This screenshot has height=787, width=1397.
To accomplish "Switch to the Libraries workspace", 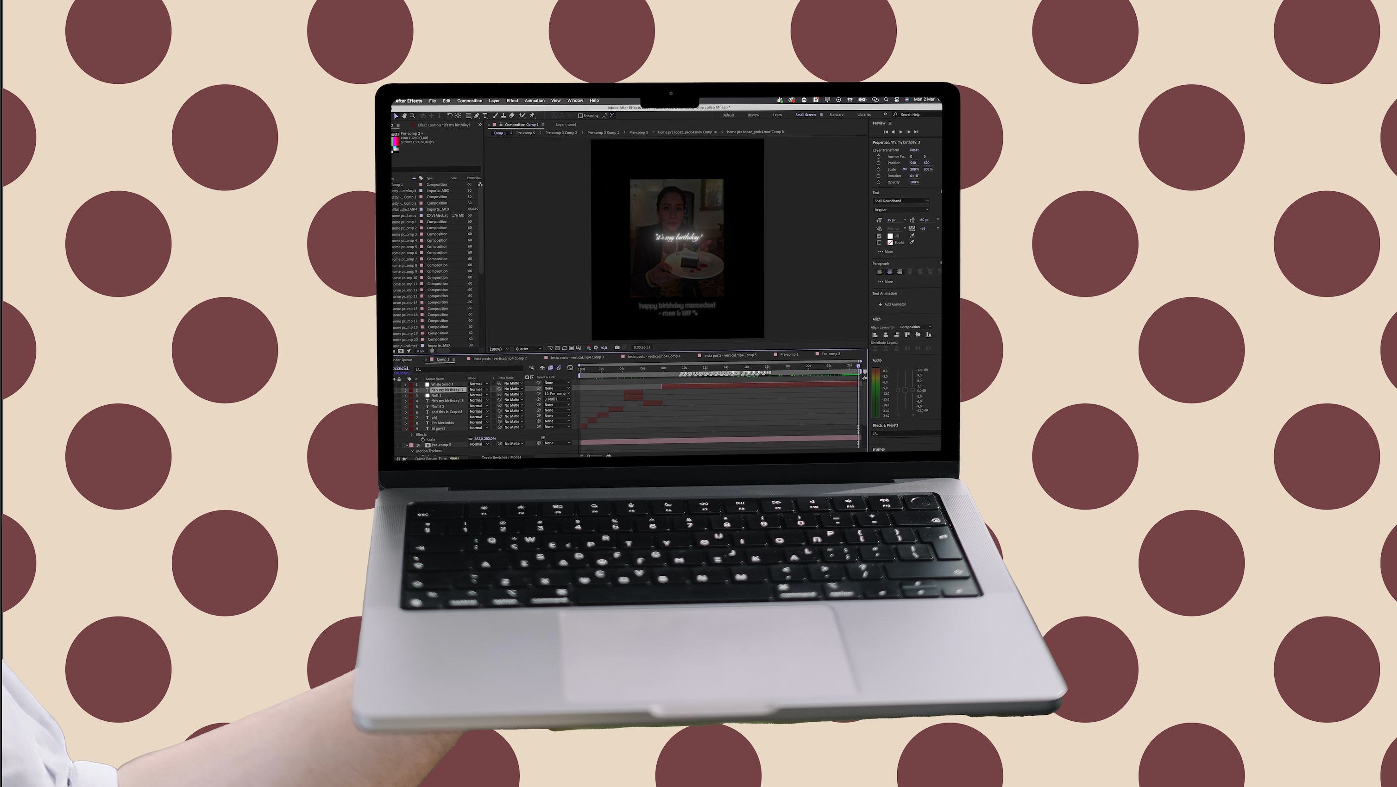I will (x=864, y=115).
